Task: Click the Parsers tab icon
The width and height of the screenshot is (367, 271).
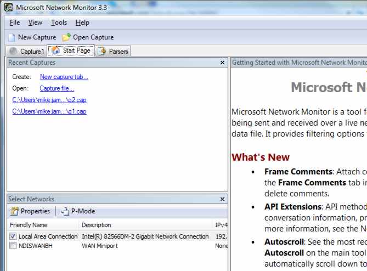Action: 102,51
